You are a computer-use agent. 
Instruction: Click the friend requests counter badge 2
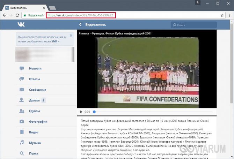coord(43,100)
